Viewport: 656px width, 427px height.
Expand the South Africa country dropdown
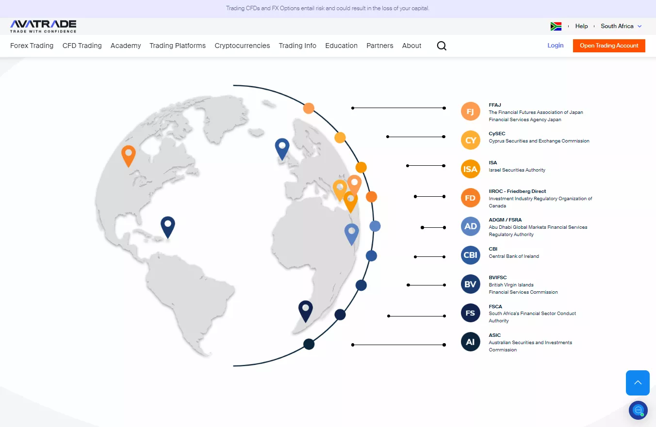coord(621,26)
